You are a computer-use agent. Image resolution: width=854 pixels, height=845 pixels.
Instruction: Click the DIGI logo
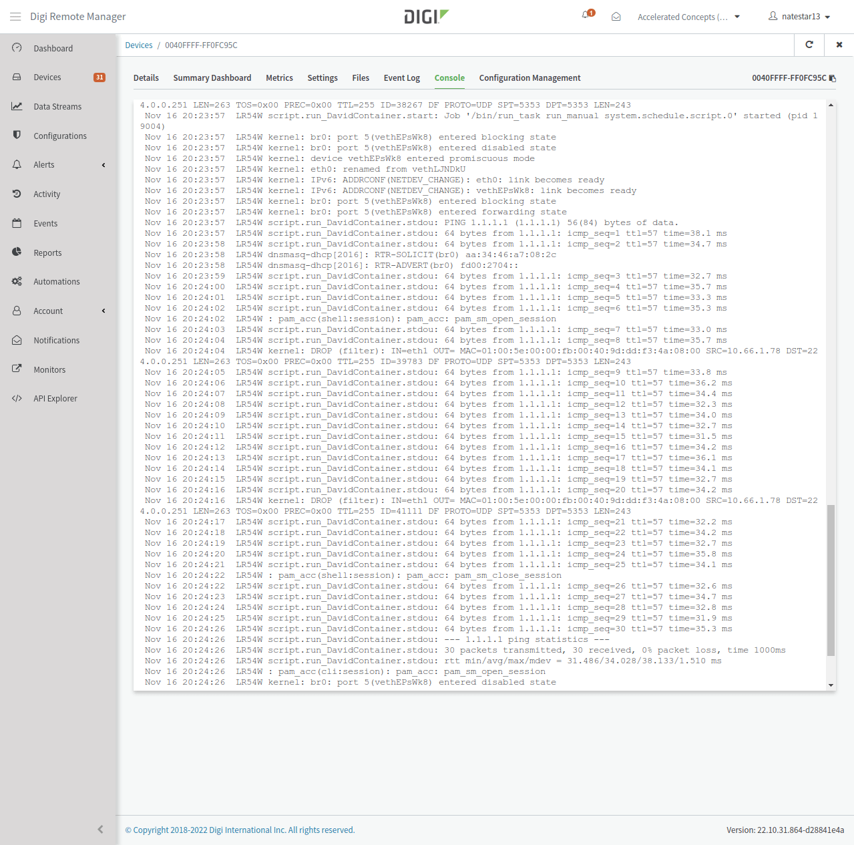(x=427, y=17)
